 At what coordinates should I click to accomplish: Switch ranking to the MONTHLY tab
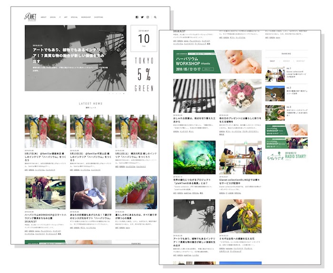coord(301,61)
